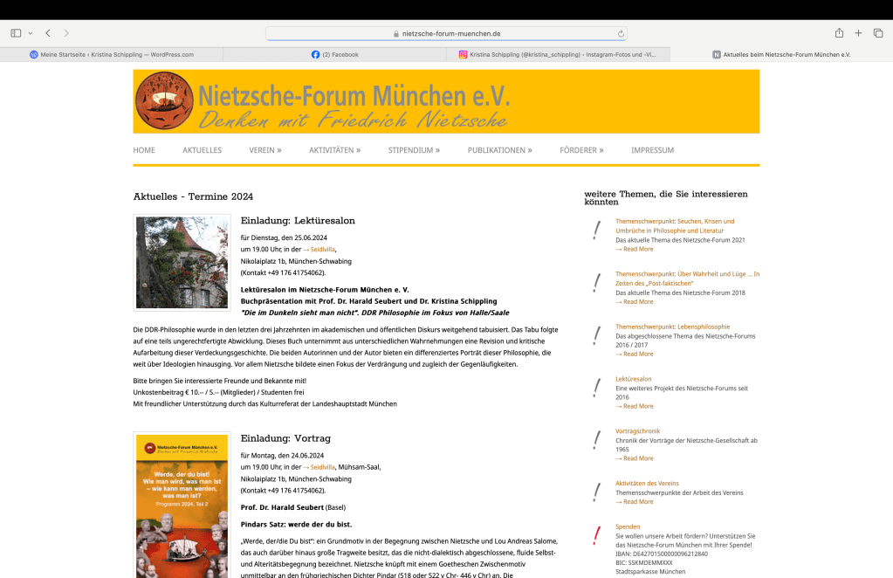
Task: Open the Seidlvilla link in Lektüresalon invitation
Action: point(319,249)
